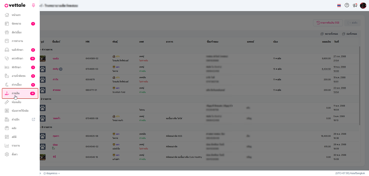Open pet link รถถัง
The width and height of the screenshot is (369, 176).
click(x=55, y=58)
